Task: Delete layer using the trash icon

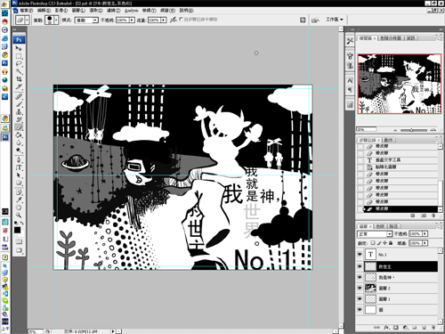Action: pyautogui.click(x=433, y=328)
